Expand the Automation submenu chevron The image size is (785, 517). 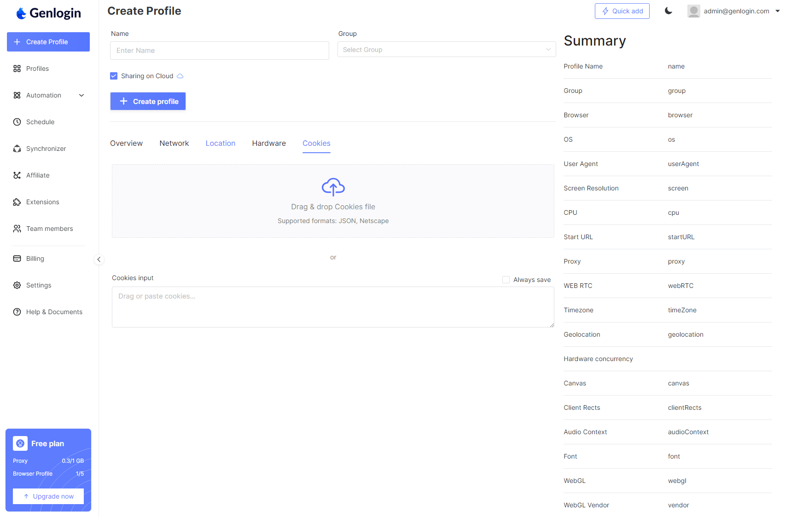[81, 95]
